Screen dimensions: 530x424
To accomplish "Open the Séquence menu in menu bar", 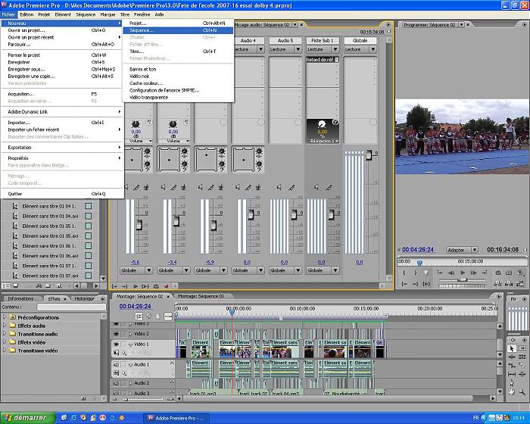I will point(86,14).
